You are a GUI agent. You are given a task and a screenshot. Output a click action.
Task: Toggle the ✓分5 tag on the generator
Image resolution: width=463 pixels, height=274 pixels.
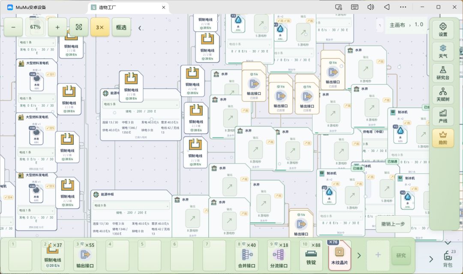[x=51, y=128]
